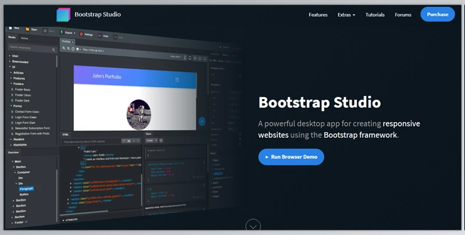Image resolution: width=465 pixels, height=235 pixels.
Task: Expand the Attributes section below the HTML panel
Action: (70, 220)
